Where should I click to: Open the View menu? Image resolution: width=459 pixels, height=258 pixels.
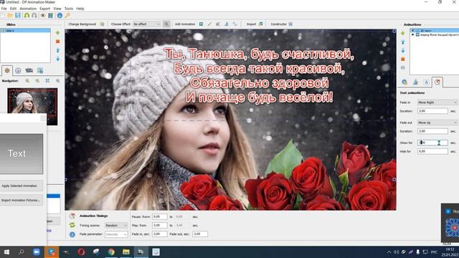(x=57, y=9)
